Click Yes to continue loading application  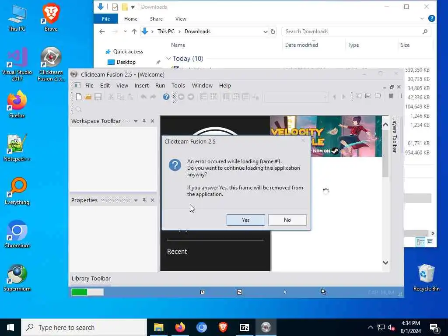point(246,220)
